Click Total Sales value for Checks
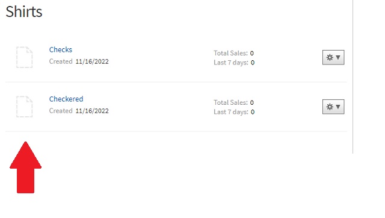This screenshot has width=385, height=218. (x=251, y=53)
